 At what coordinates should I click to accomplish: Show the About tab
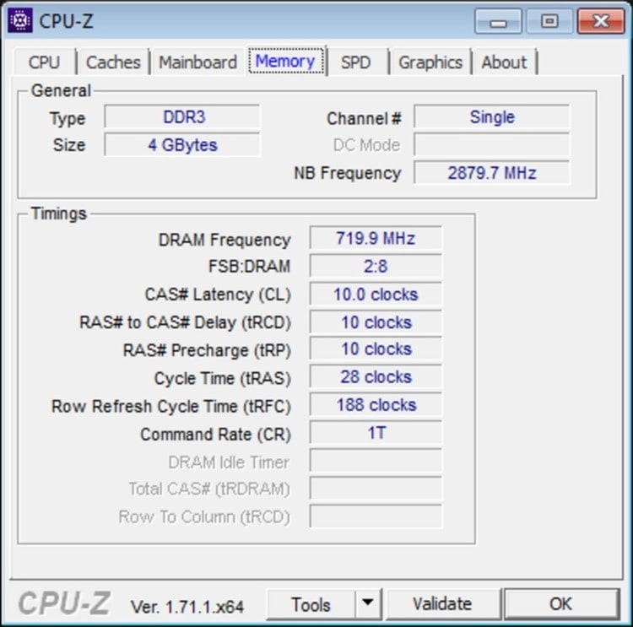point(504,62)
